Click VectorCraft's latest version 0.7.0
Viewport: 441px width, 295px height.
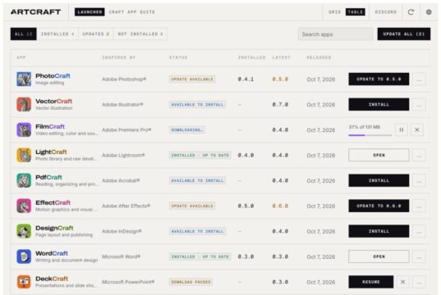pyautogui.click(x=280, y=104)
